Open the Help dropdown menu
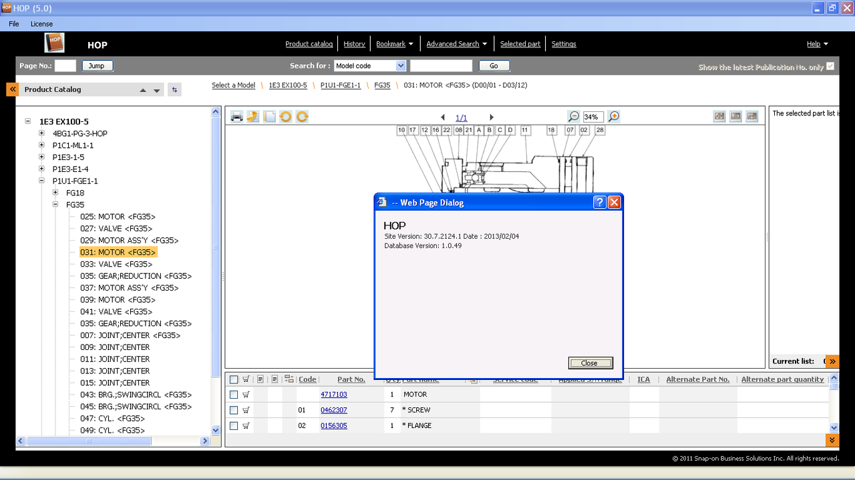 pos(817,44)
